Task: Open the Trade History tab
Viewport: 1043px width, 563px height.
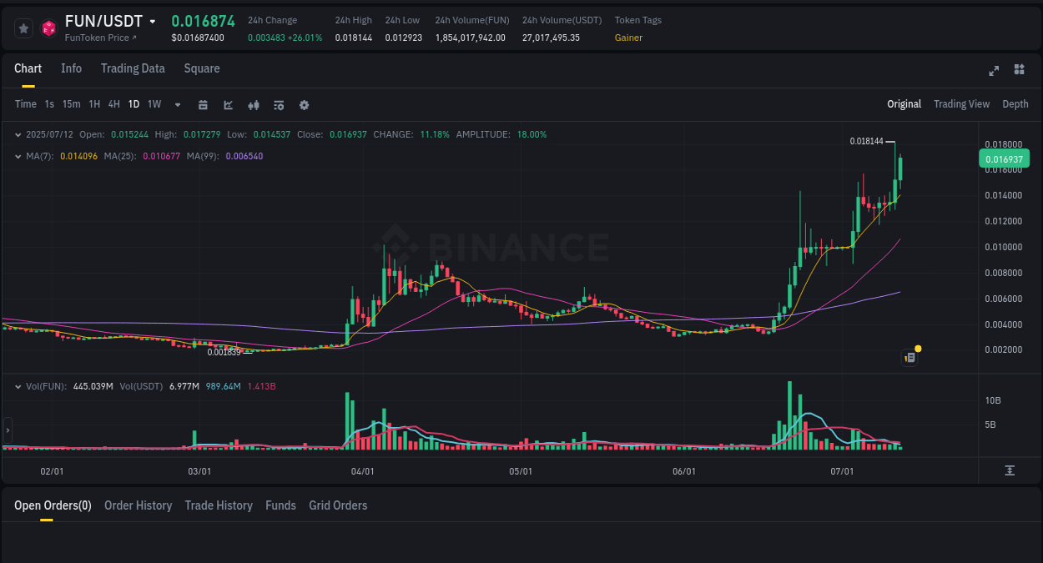Action: 219,505
